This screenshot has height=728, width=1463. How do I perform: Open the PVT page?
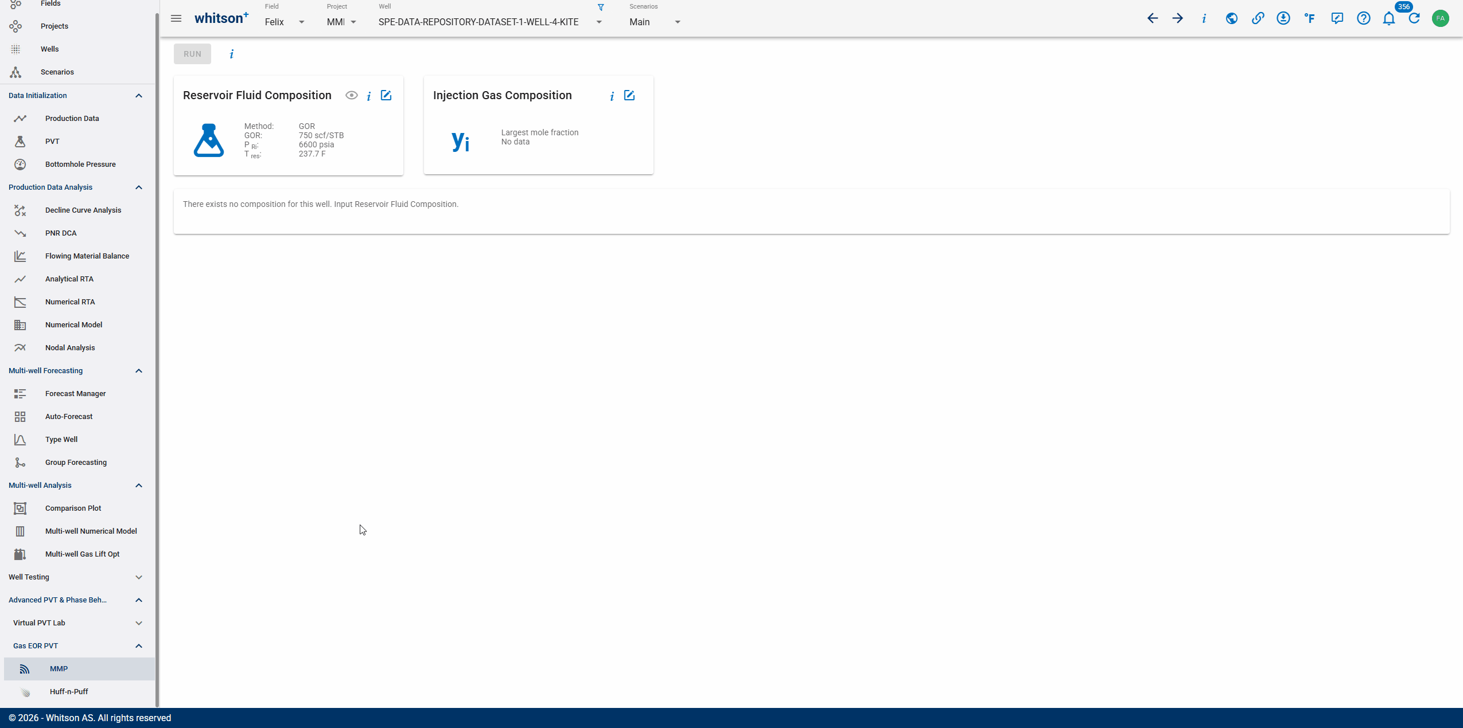tap(77, 142)
